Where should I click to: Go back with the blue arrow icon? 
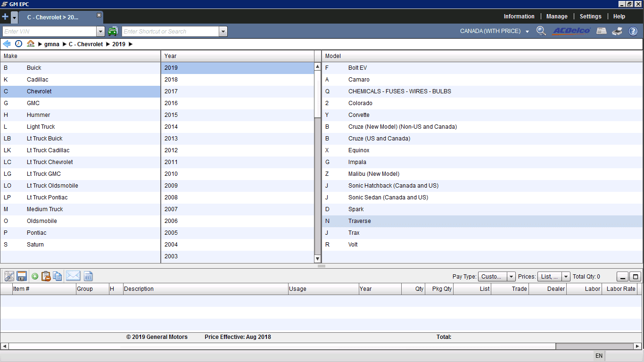point(7,44)
